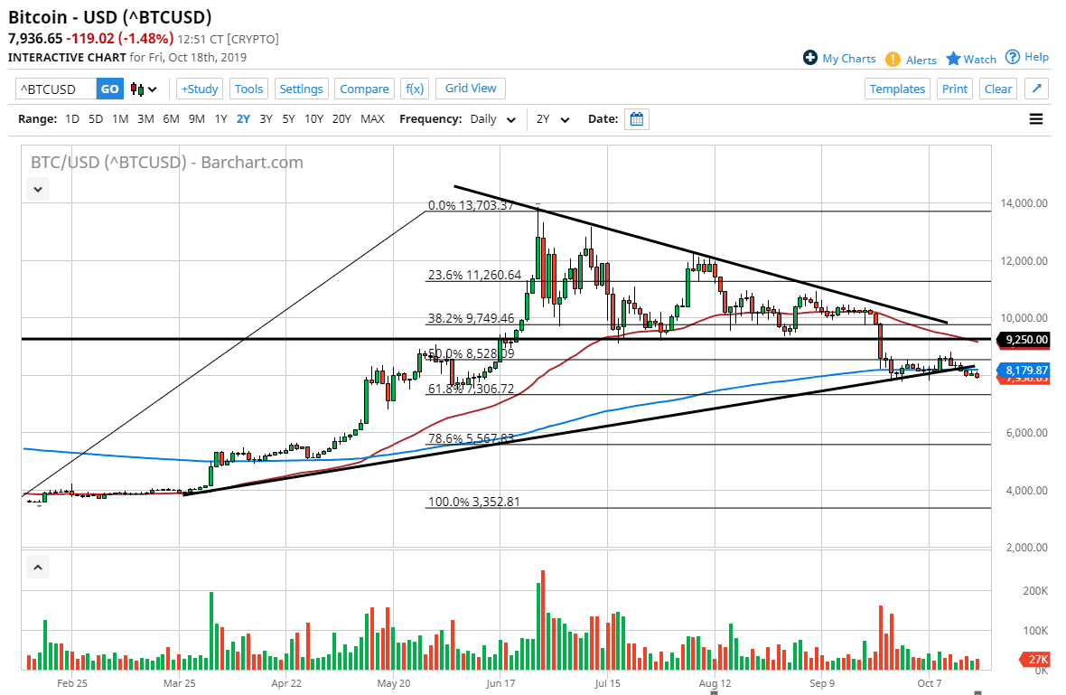
Task: Expand the chart options chevron on the plot
Action: pyautogui.click(x=37, y=189)
